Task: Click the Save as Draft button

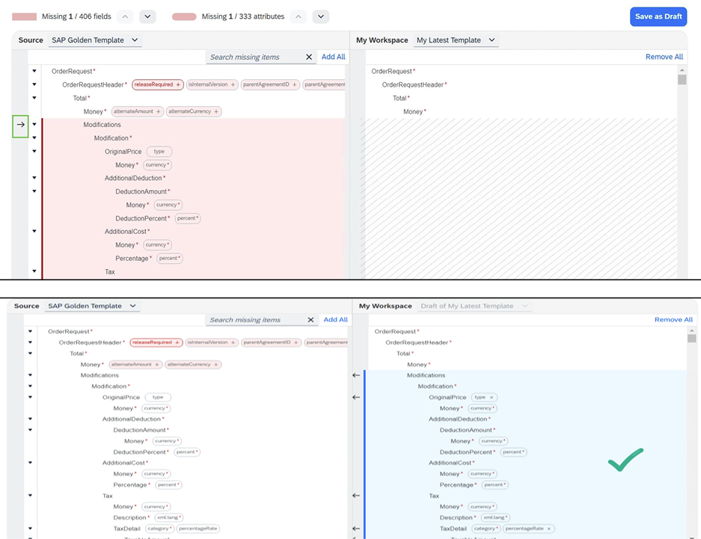Action: tap(658, 16)
